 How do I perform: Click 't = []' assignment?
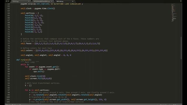(28, 85)
